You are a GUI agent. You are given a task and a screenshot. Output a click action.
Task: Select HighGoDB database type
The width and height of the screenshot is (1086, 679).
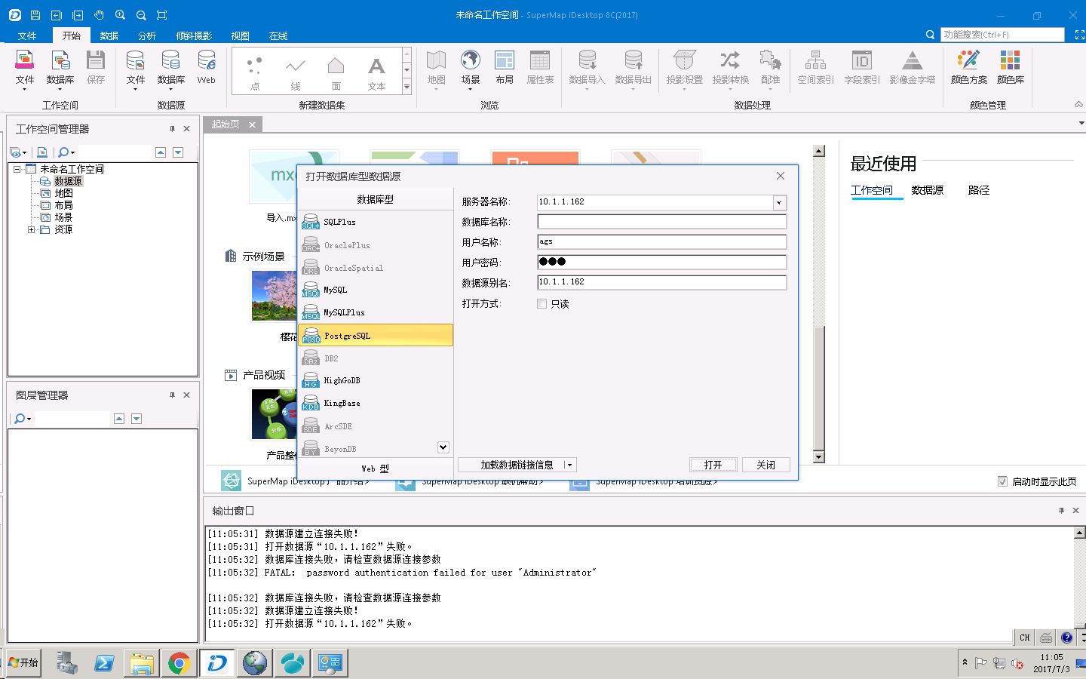click(376, 380)
